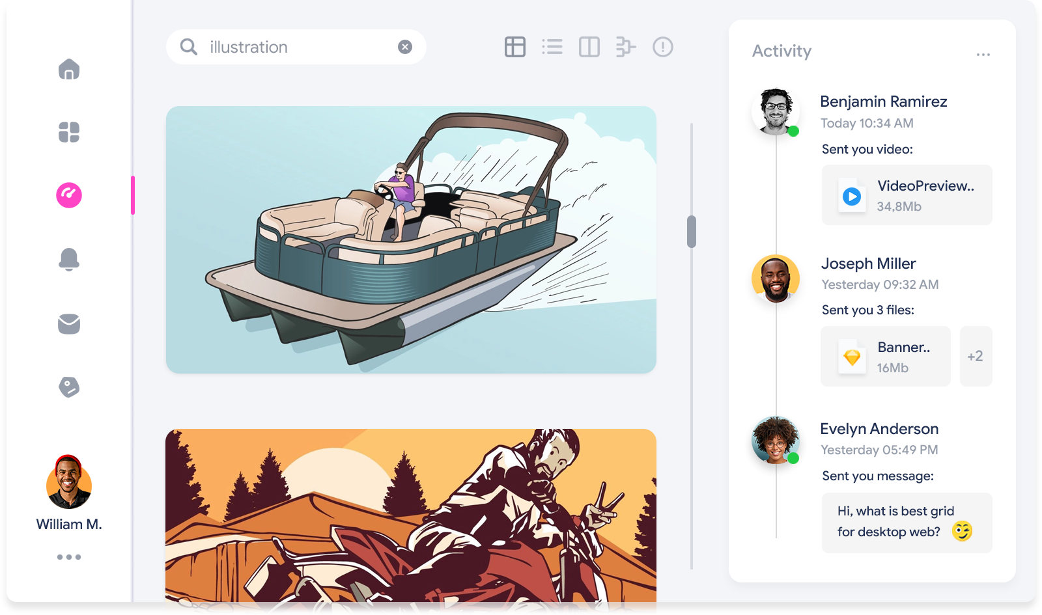Switch to tree hierarchy view
This screenshot has width=1042, height=615.
coord(625,47)
